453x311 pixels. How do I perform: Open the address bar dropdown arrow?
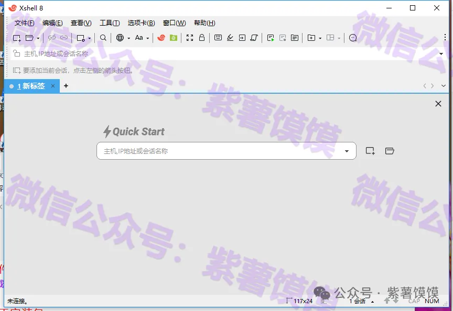point(441,53)
